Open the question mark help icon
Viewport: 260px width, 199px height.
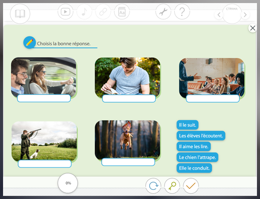(182, 12)
